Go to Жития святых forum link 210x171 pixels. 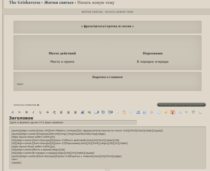59,3
